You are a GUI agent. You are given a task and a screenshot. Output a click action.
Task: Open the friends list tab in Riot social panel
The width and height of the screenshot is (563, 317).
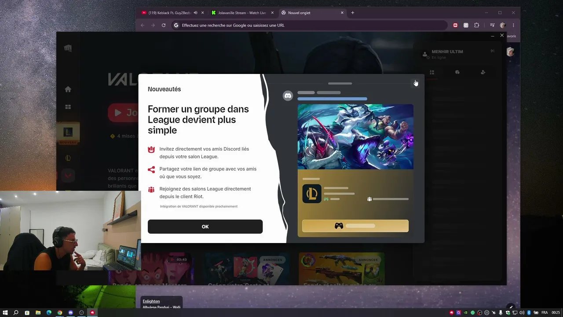[x=432, y=72]
